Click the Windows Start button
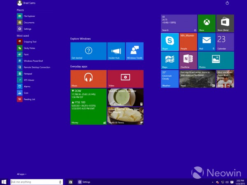The height and width of the screenshot is (185, 247). coord(4,182)
